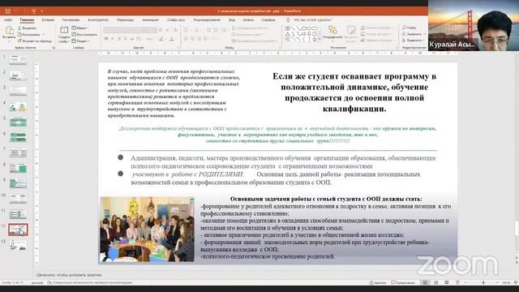Open the clipboard group dialog launcher
Image resolution: width=519 pixels, height=292 pixels.
tap(54, 48)
